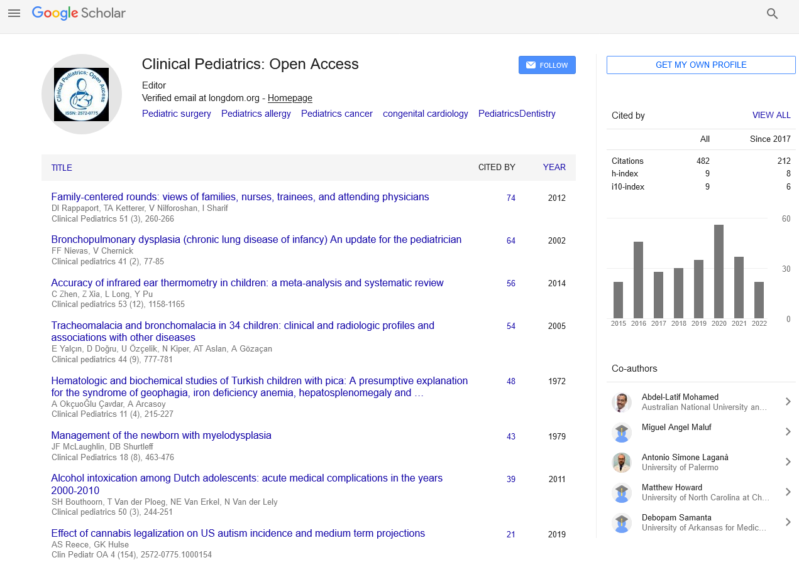
Task: Expand Debopam Samanta co-author chevron
Action: coord(788,522)
